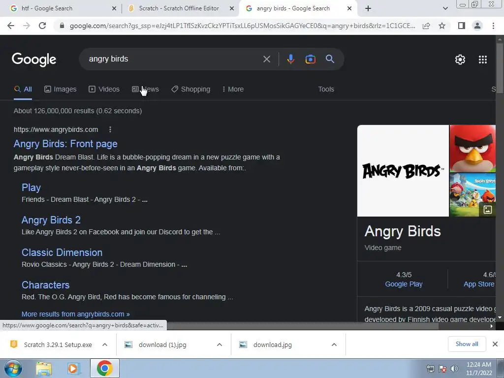Open search Tools options
Screen dimensions: 504x378
coord(326,89)
